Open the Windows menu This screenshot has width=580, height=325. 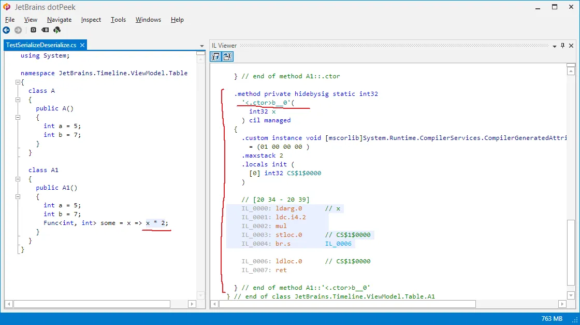[x=148, y=20]
